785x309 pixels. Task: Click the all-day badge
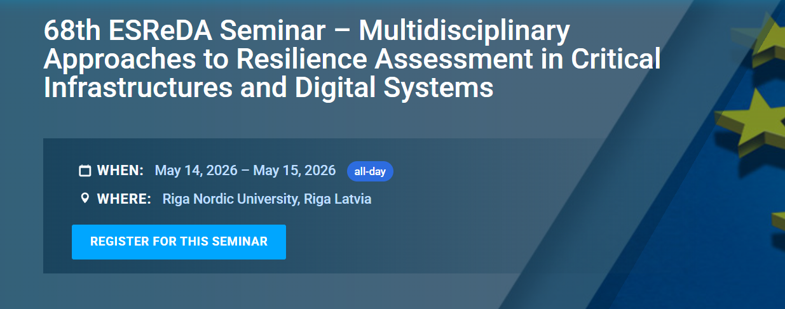point(370,171)
